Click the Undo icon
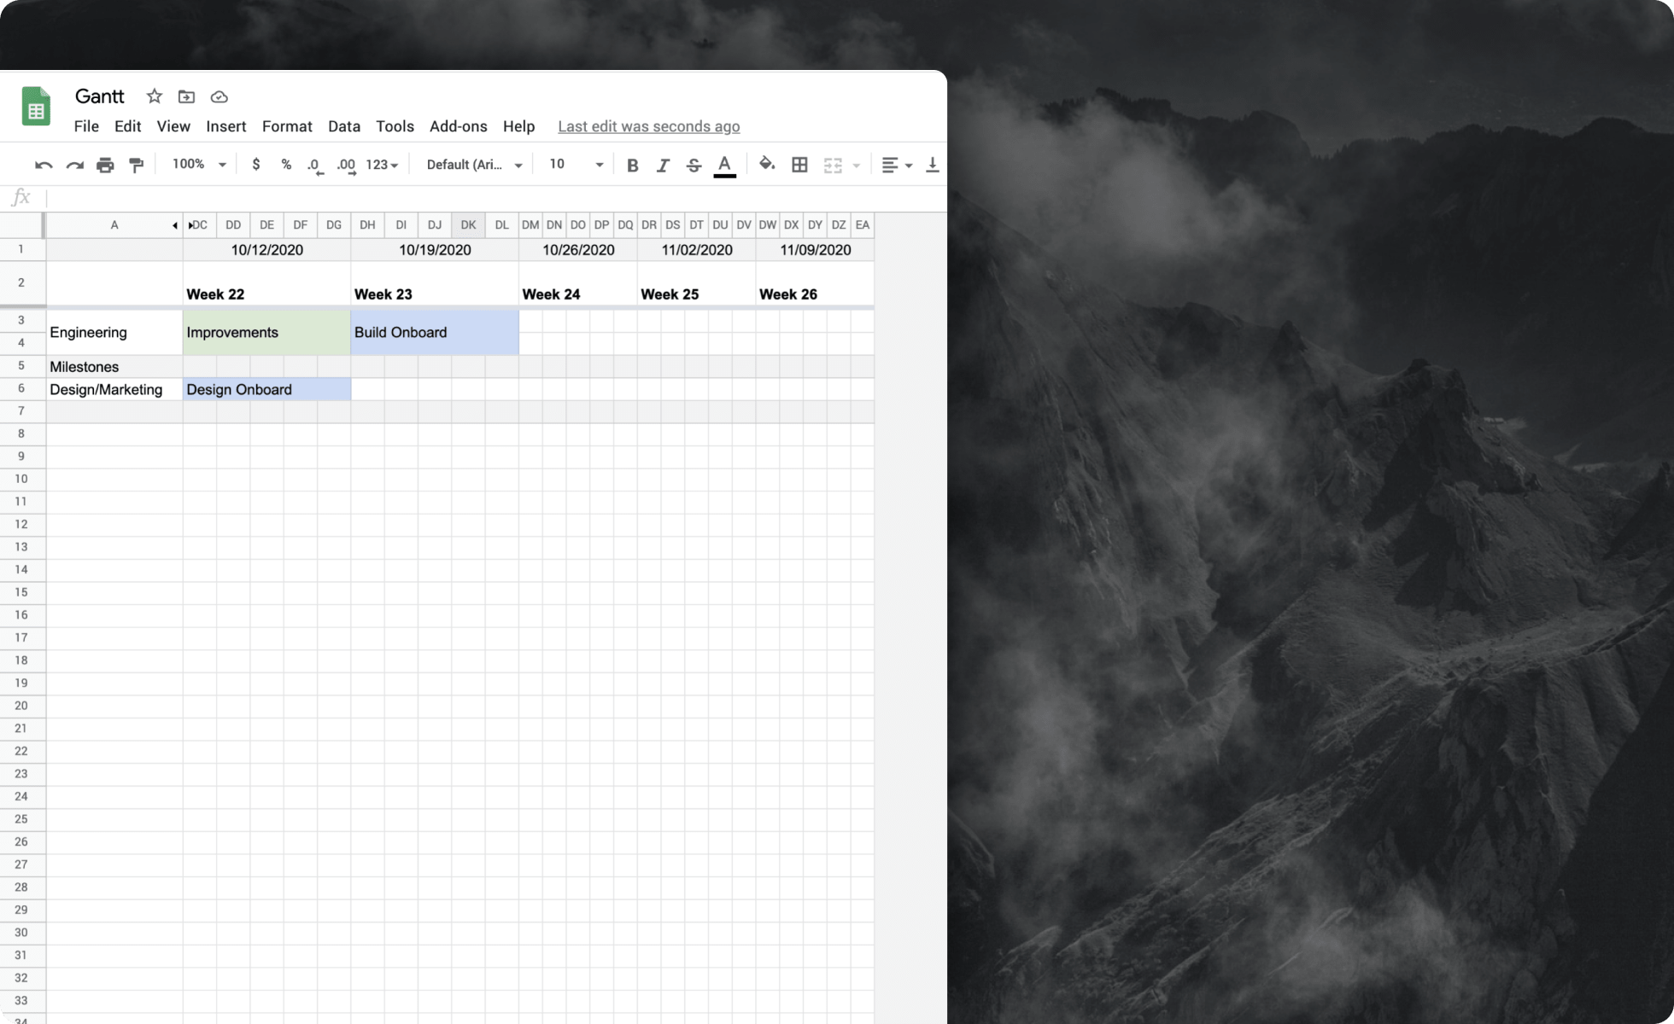Image resolution: width=1674 pixels, height=1024 pixels. pos(43,164)
